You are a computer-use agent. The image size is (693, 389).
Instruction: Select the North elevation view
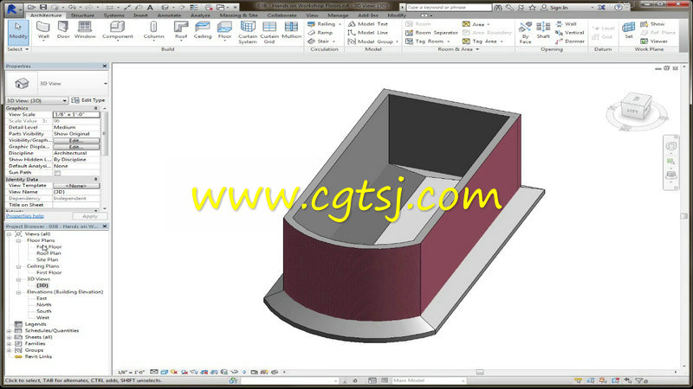44,305
